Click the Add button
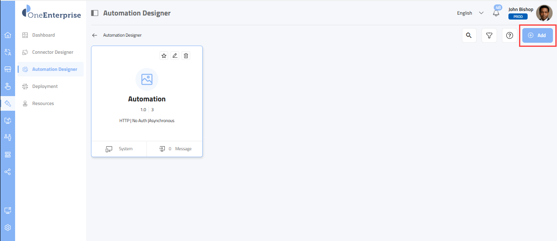Screen dimensions: 557x241 (537, 35)
